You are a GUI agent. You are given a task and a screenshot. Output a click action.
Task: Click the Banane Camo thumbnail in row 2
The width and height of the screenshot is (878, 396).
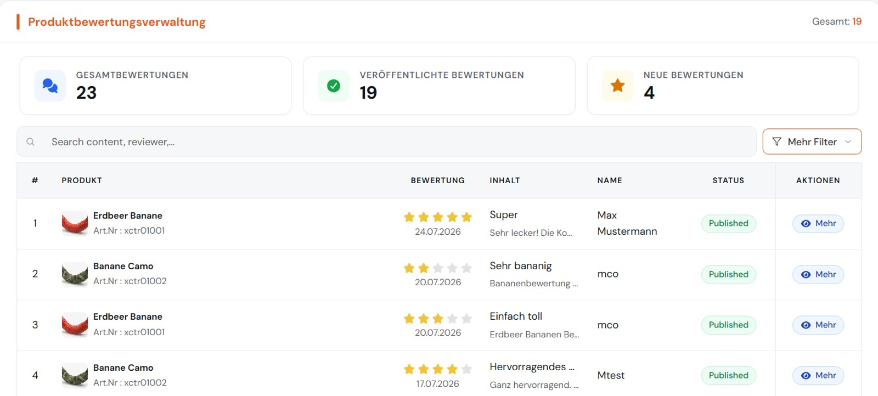coord(75,274)
